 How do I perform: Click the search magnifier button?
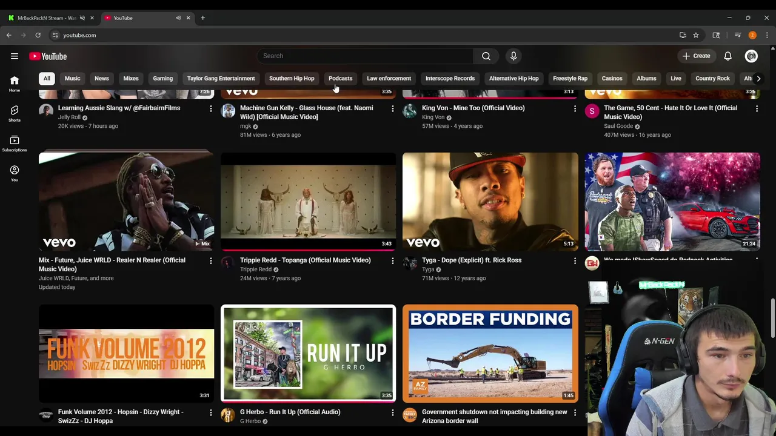[486, 56]
